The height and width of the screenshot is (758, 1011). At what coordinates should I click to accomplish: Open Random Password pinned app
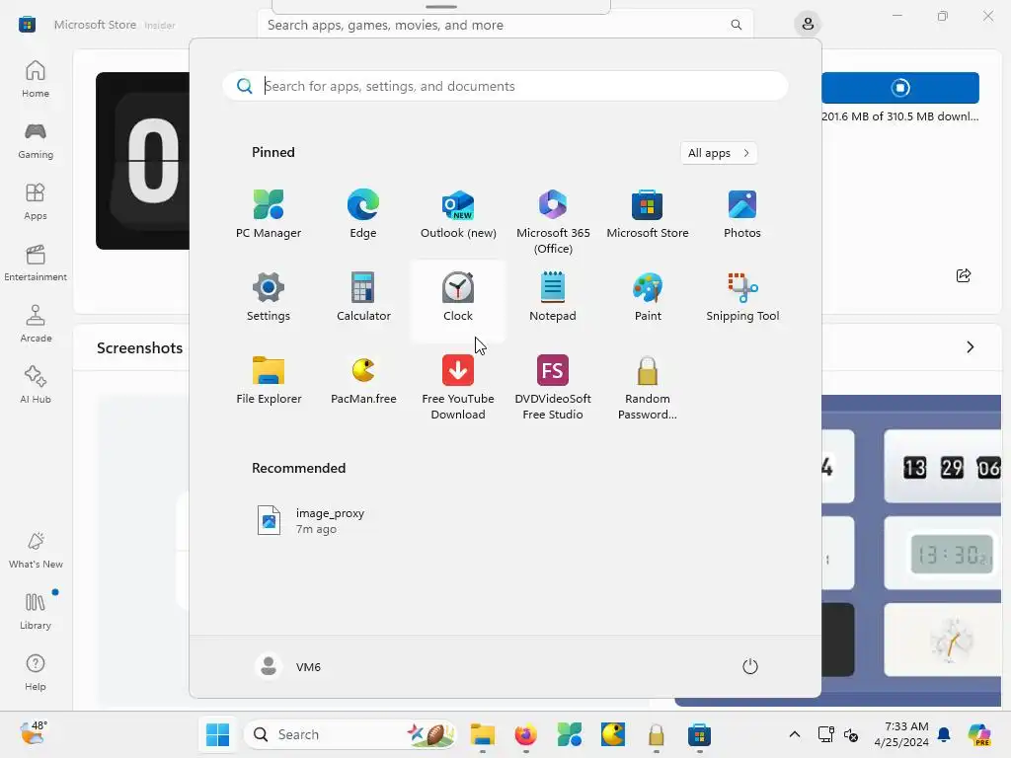tap(648, 387)
